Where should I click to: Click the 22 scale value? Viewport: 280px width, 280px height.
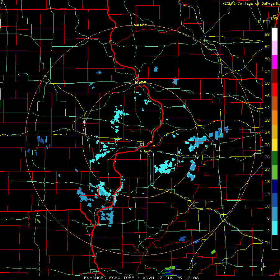(267, 169)
